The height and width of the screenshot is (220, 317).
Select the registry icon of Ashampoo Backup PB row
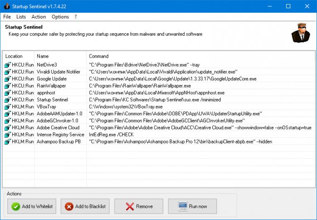(8, 142)
